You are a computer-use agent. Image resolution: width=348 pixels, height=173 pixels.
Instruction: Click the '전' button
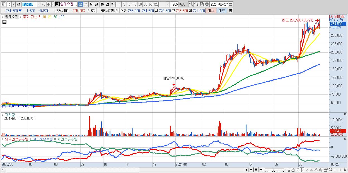[18, 4]
